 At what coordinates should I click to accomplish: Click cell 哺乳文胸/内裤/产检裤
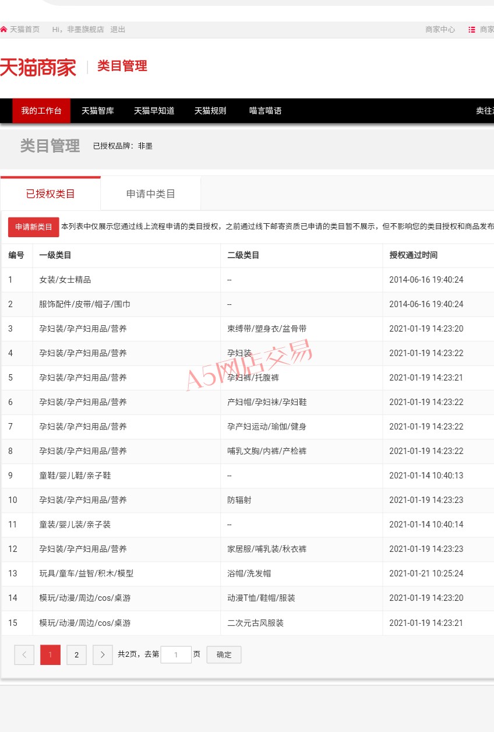click(267, 451)
